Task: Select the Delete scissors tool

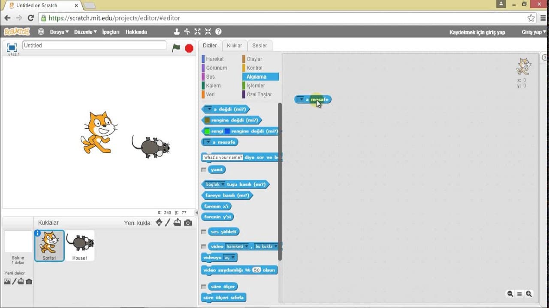Action: [187, 32]
